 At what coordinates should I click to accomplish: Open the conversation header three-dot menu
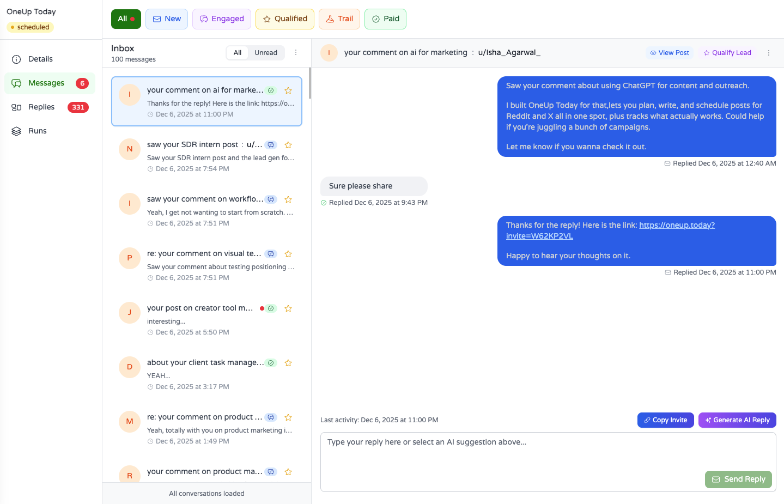click(769, 52)
